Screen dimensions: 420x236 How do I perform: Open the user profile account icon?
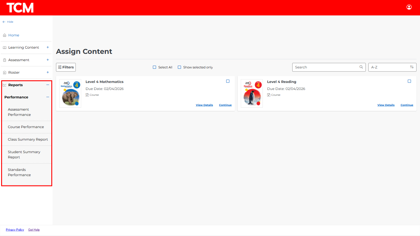(409, 7)
